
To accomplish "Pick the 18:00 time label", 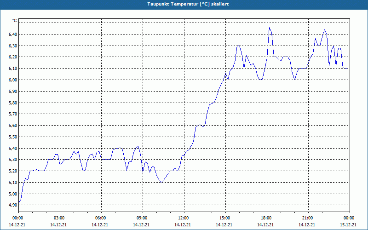I will 267,218.
